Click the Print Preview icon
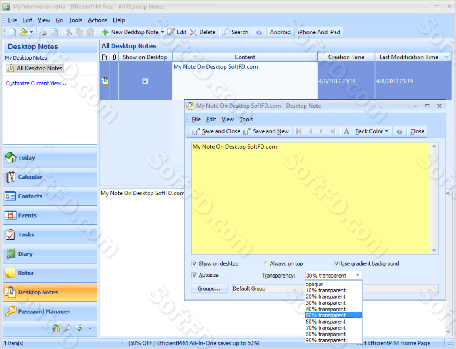The image size is (456, 349). pos(54,32)
